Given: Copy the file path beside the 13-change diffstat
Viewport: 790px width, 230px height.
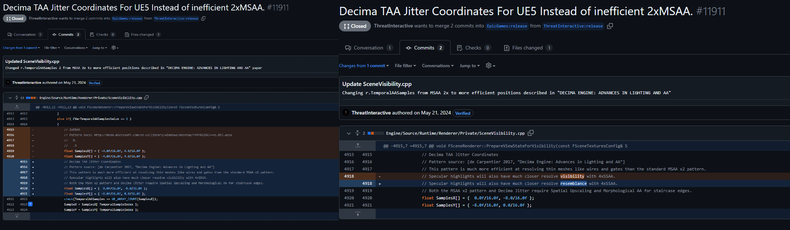Looking at the screenshot, I should 146,97.
